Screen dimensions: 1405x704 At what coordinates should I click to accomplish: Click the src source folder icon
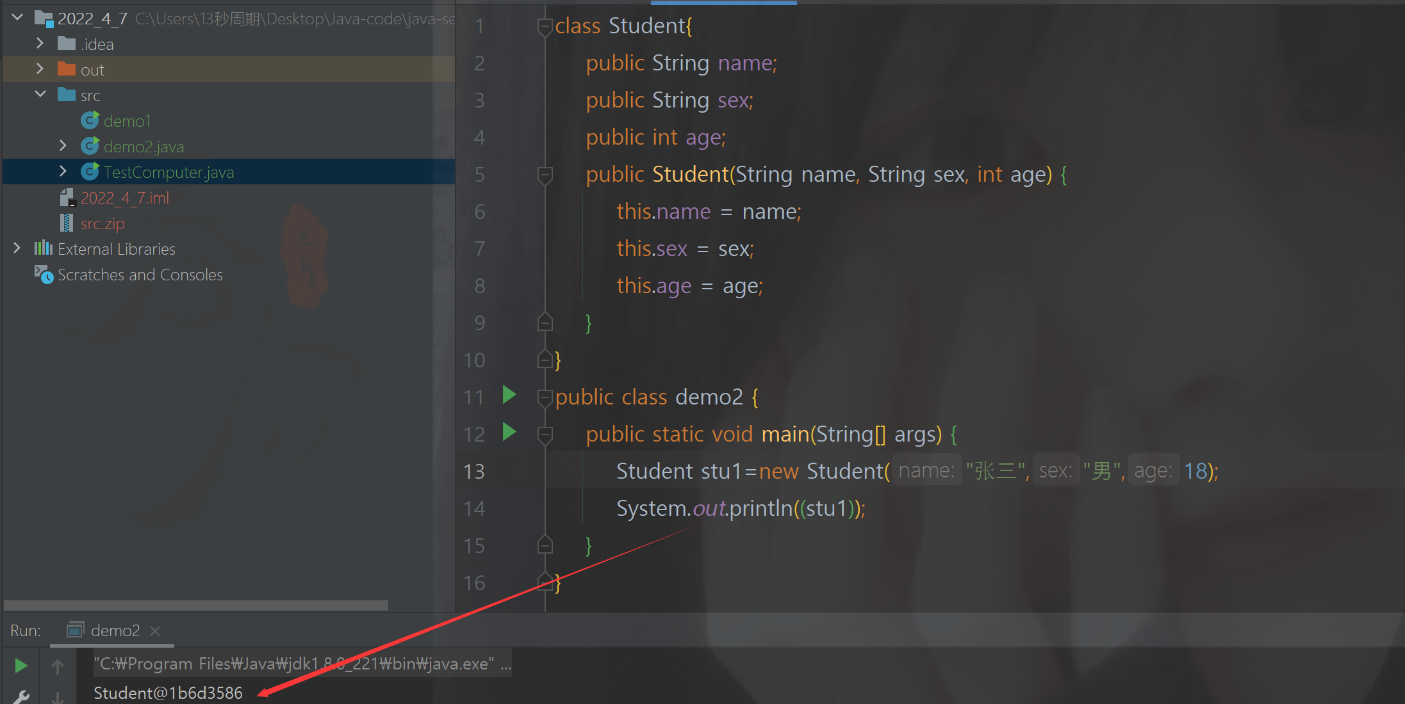[67, 94]
